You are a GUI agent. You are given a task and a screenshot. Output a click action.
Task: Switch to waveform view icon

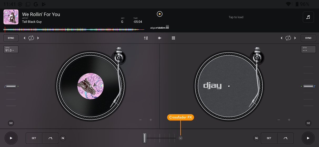click(159, 38)
